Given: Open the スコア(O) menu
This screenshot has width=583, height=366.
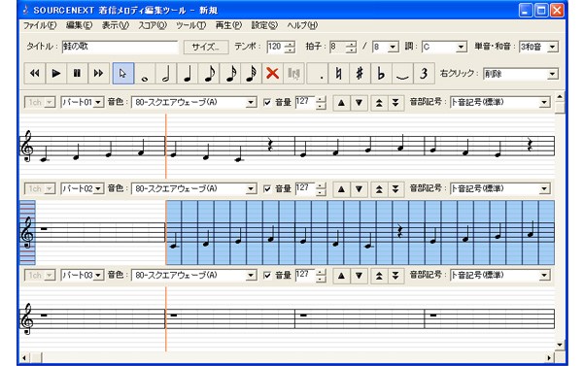Looking at the screenshot, I should pos(153,25).
